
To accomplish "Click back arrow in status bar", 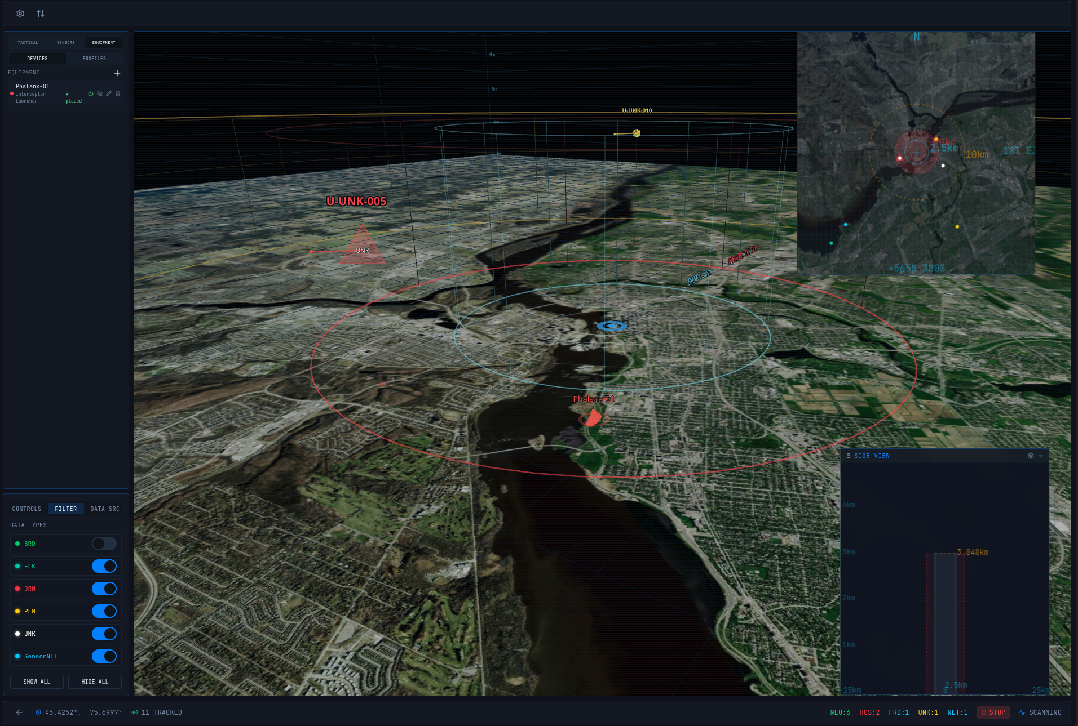I will pos(19,712).
